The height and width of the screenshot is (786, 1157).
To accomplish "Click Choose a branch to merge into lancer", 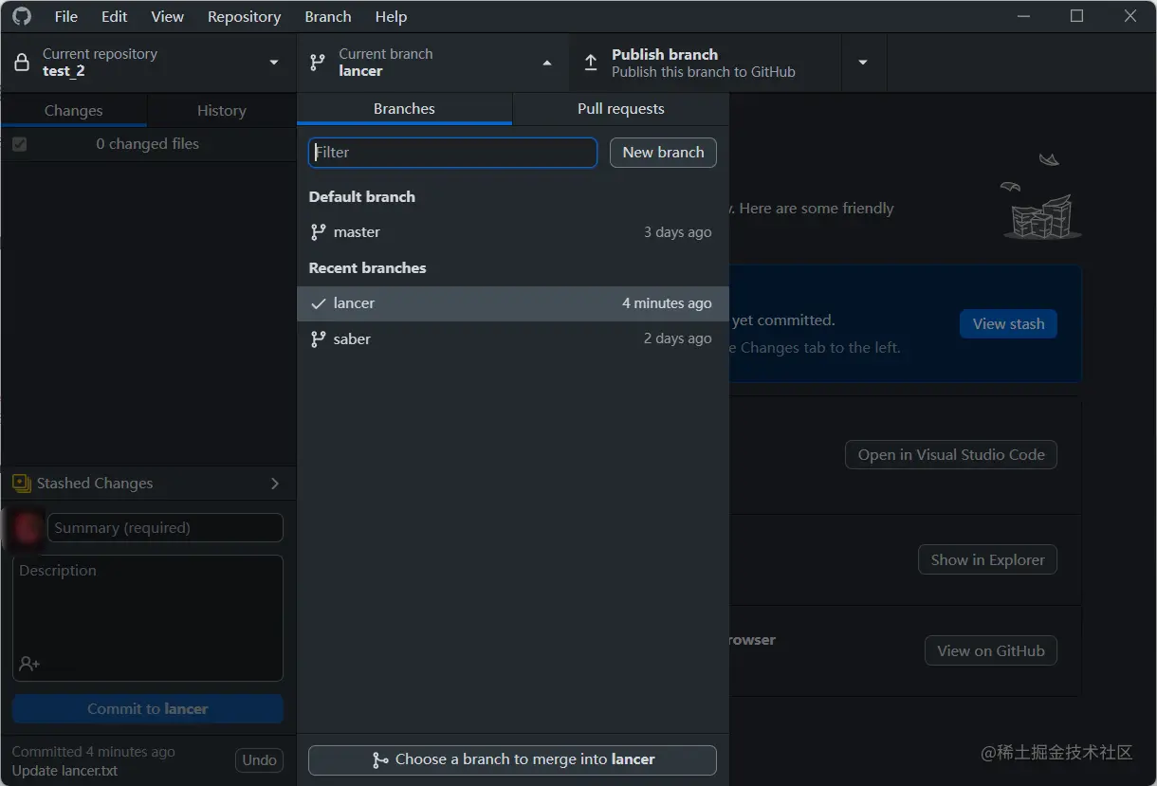I will pos(512,759).
